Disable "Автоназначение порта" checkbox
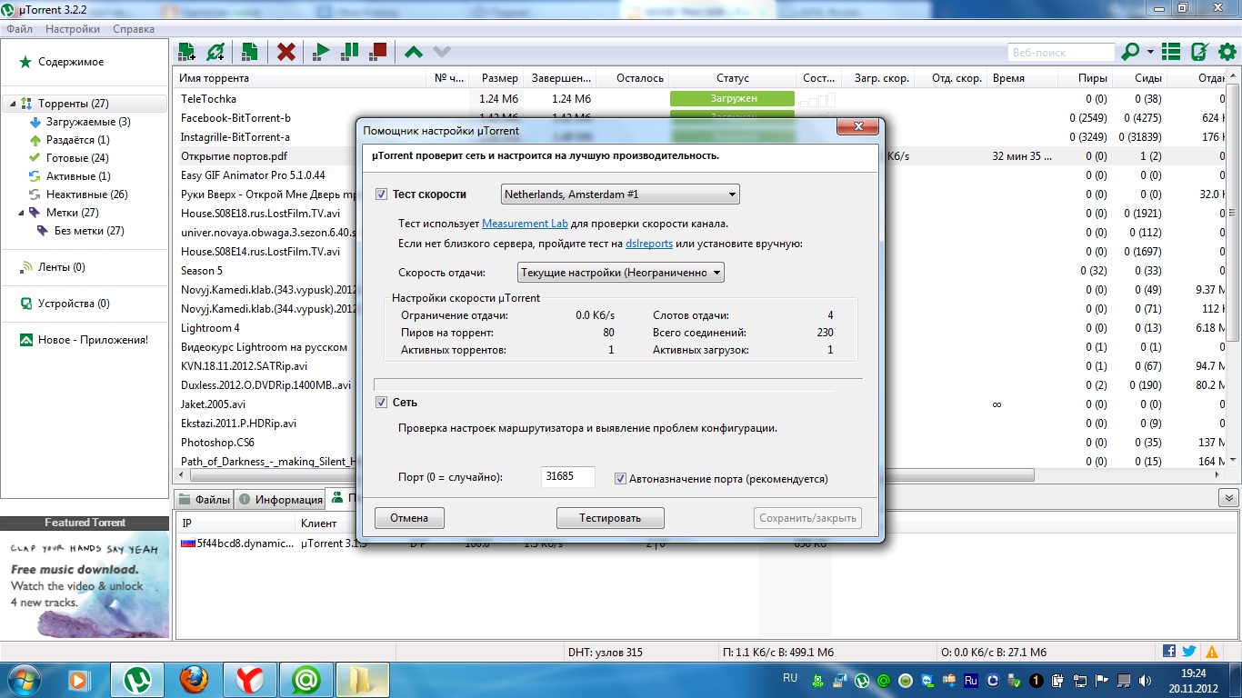Viewport: 1242px width, 698px height. pyautogui.click(x=621, y=478)
